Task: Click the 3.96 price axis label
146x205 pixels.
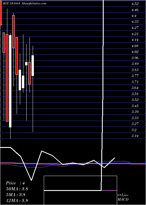Action: (135, 58)
